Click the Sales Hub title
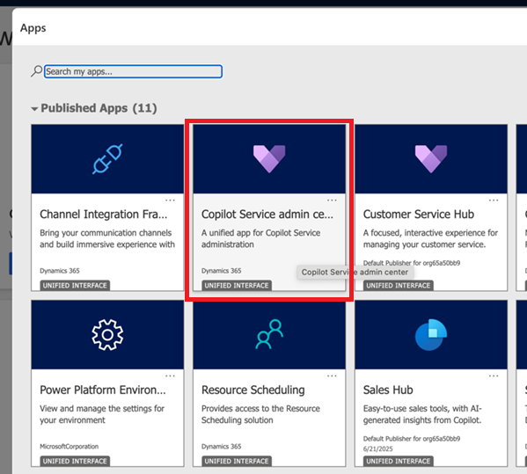527x474 pixels. click(x=388, y=390)
